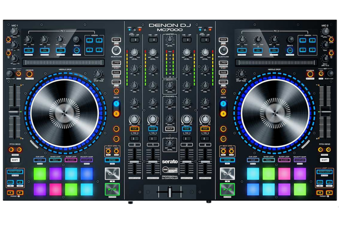Select SLICER pad mode on left deck

tap(71, 160)
